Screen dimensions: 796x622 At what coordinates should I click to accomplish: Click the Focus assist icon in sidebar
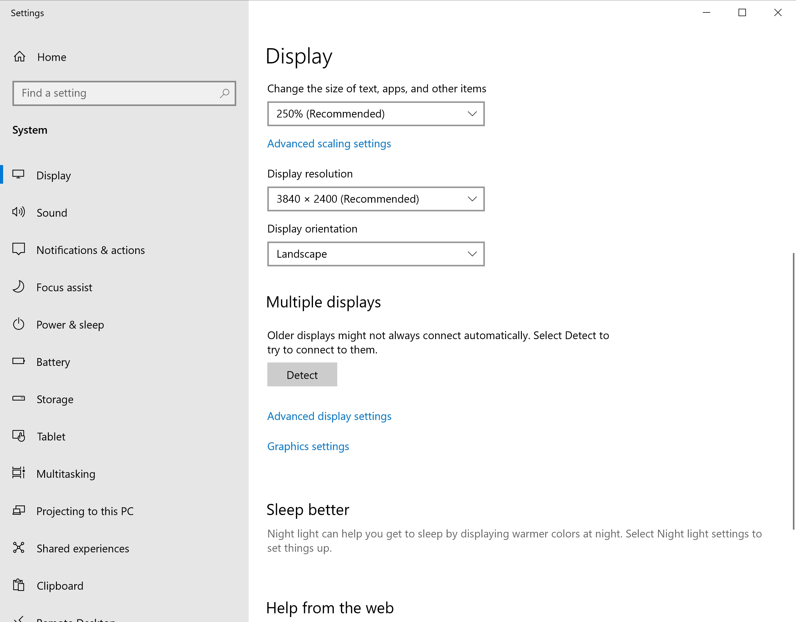click(x=19, y=287)
